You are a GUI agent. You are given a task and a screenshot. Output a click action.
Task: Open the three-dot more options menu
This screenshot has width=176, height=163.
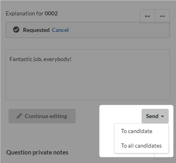click(162, 16)
